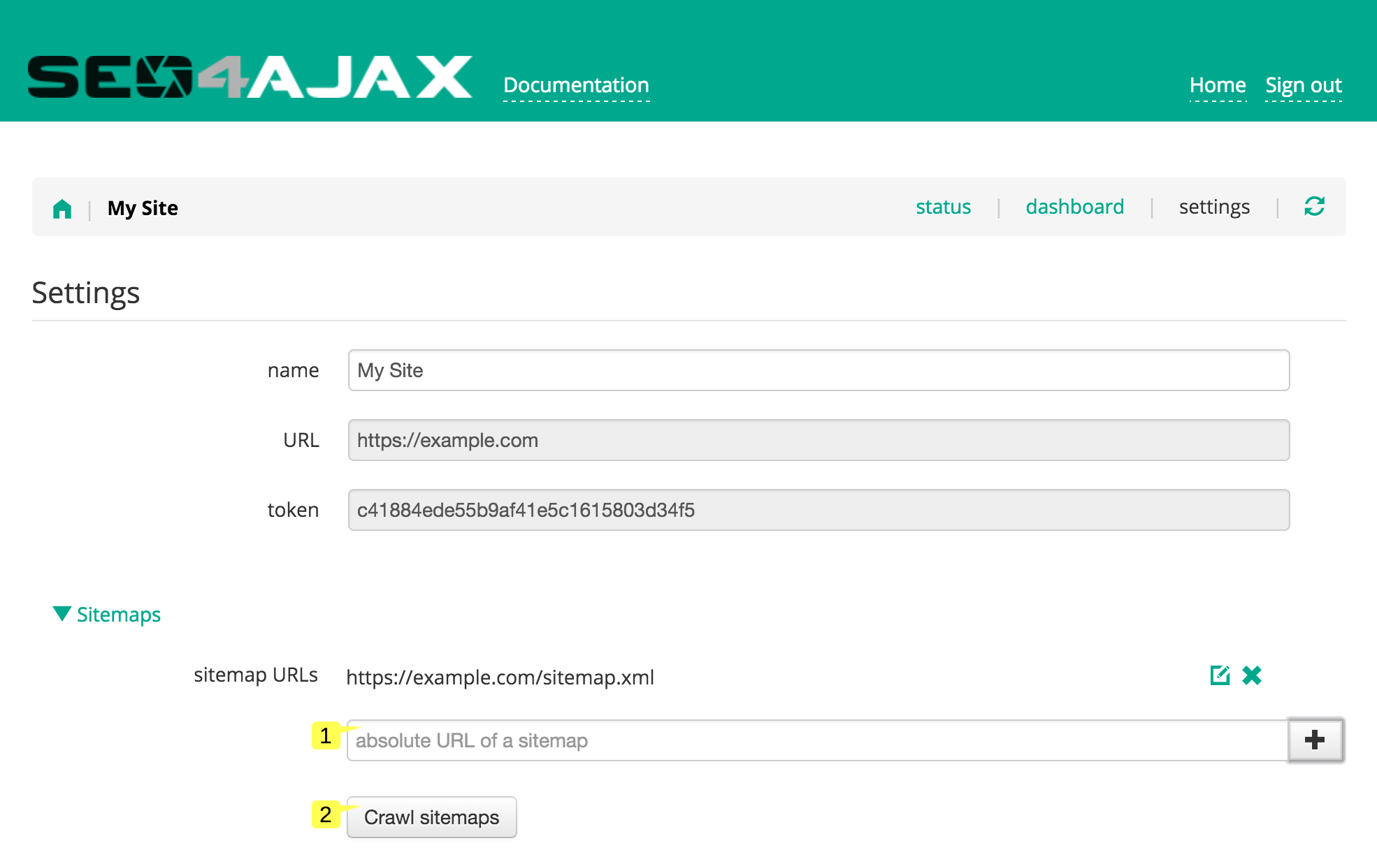The image size is (1377, 857).
Task: Click the name input containing My Site
Action: coord(818,370)
